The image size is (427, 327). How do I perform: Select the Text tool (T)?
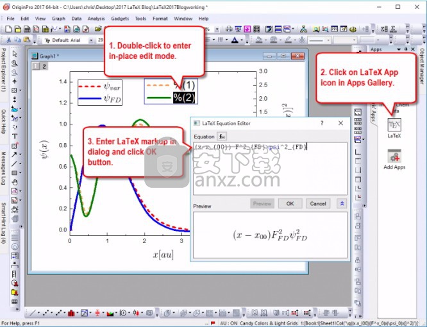15,136
